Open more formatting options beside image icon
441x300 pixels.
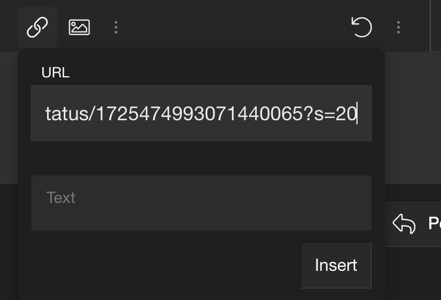[116, 27]
